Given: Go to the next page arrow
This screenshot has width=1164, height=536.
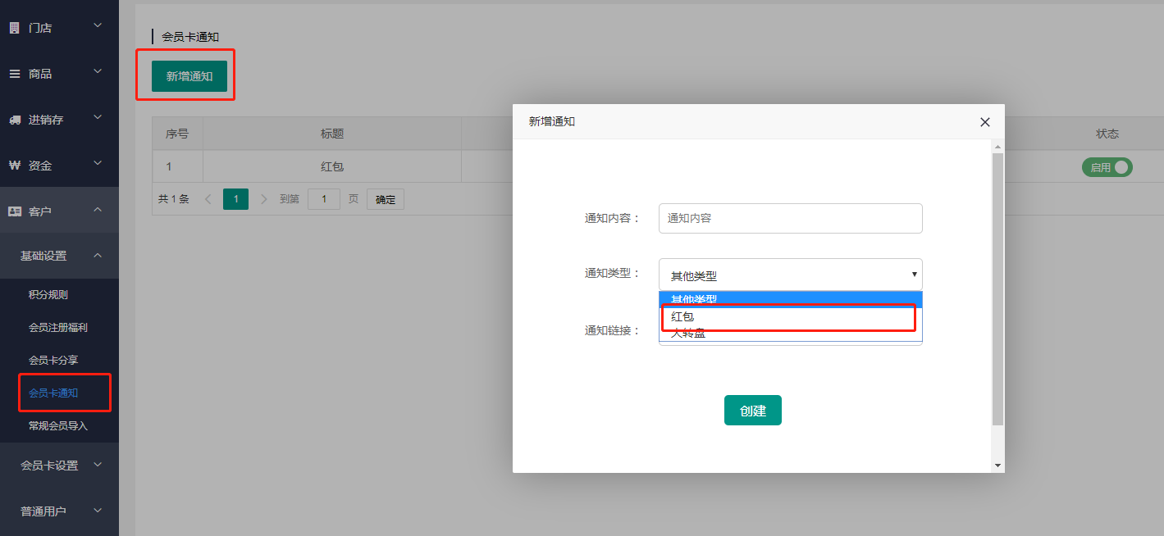Looking at the screenshot, I should [x=264, y=199].
